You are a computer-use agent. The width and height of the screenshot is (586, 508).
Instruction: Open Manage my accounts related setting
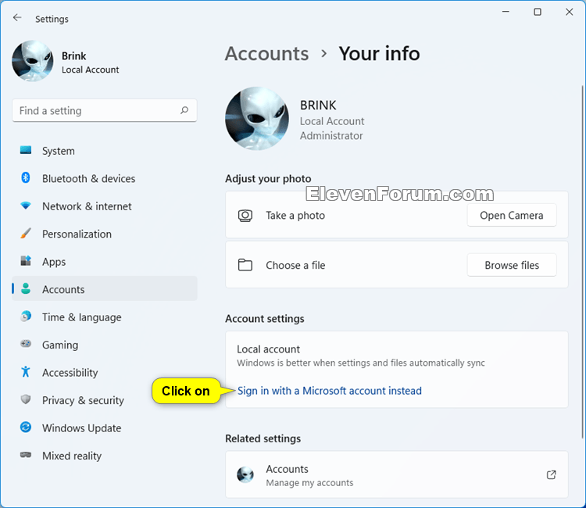click(397, 474)
